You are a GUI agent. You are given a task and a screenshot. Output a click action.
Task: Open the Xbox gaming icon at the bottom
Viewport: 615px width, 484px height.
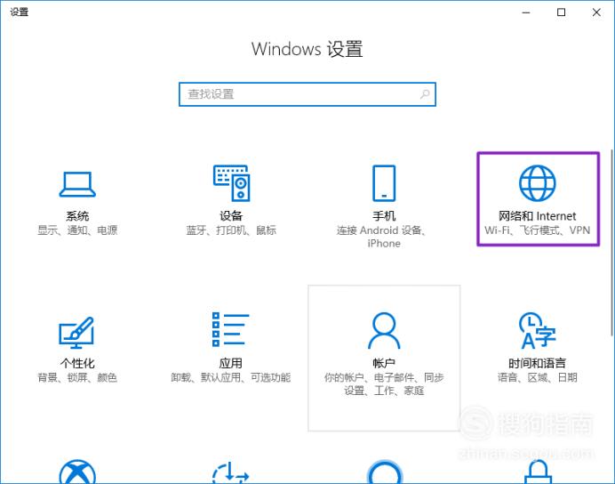77,472
